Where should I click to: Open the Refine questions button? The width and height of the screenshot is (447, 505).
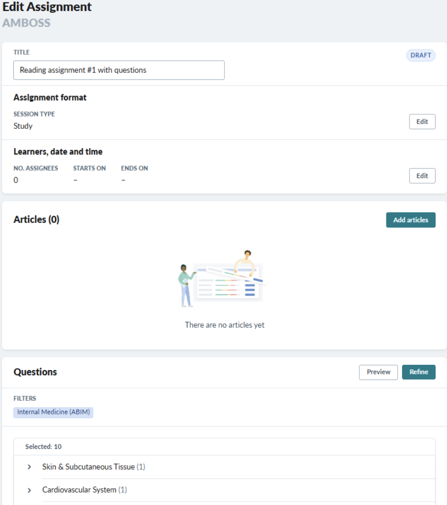(x=418, y=372)
